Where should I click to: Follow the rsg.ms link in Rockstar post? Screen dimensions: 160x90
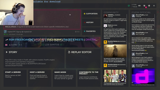(x=118, y=61)
